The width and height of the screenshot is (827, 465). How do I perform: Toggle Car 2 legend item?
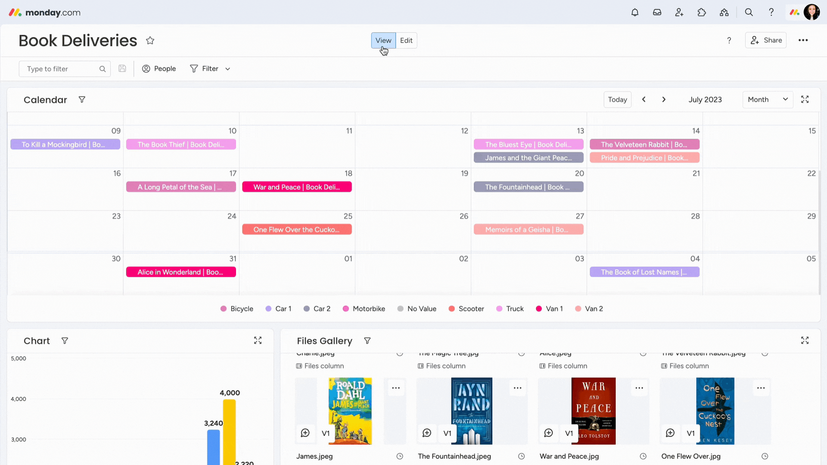[317, 309]
